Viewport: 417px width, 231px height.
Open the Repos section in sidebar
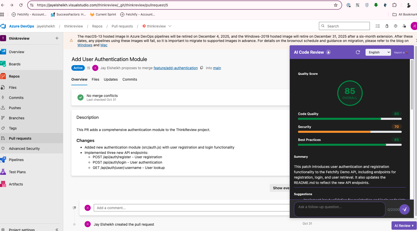click(x=14, y=76)
